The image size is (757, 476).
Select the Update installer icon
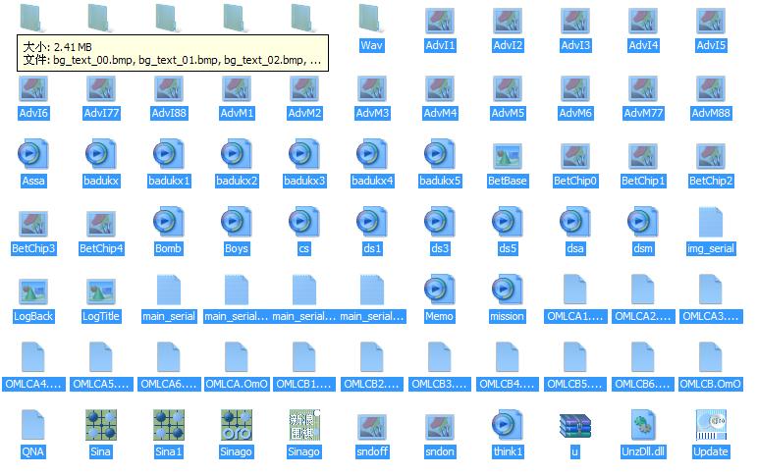pyautogui.click(x=711, y=425)
